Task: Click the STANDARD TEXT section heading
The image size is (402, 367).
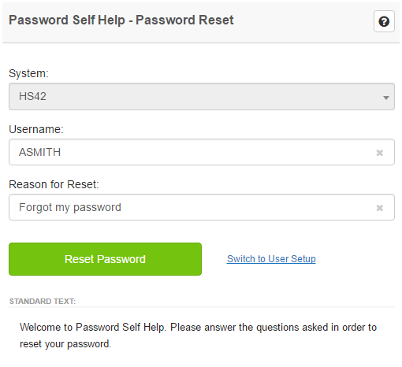Action: pyautogui.click(x=43, y=301)
